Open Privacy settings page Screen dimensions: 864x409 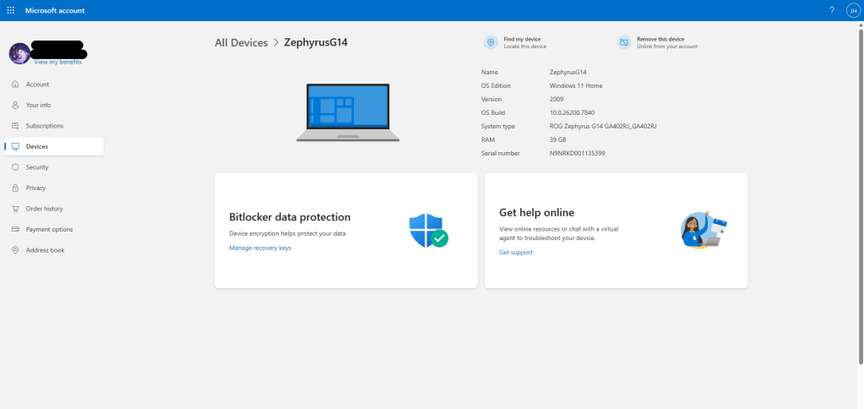coord(35,188)
